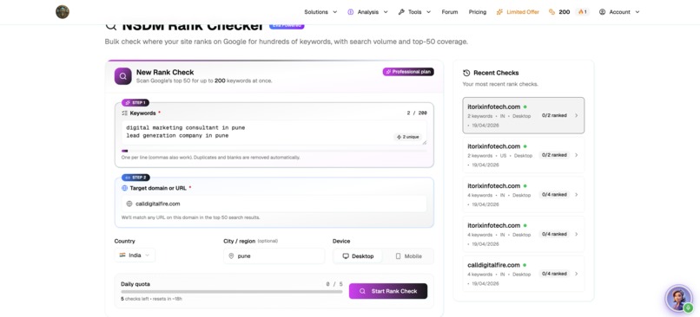
Task: Click the India flag icon
Action: 122,256
